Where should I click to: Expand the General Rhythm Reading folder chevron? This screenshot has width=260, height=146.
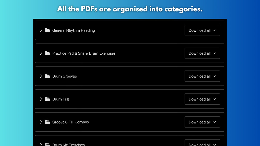(x=41, y=30)
